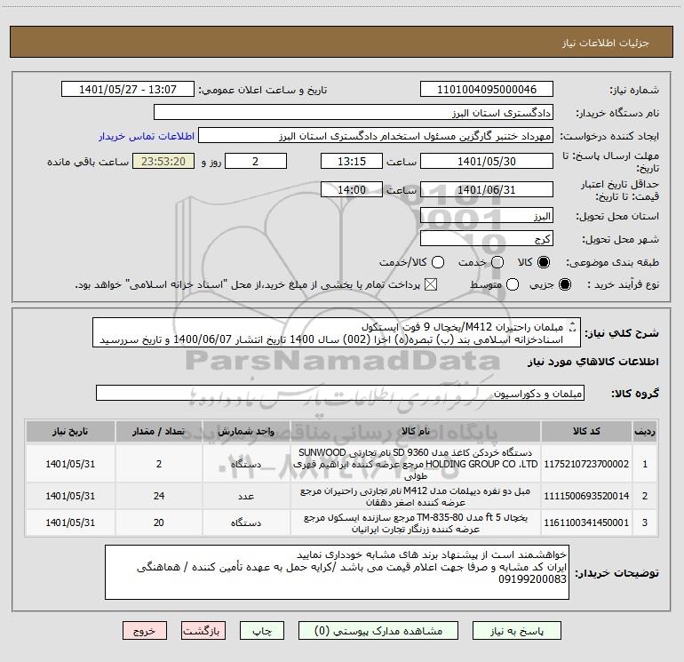Select the کالا radio button
The height and width of the screenshot is (662, 684).
click(x=544, y=262)
